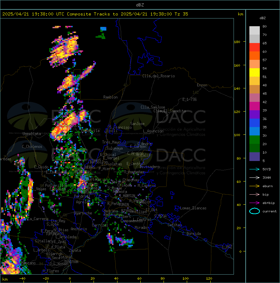This screenshot has width=280, height=283.
Task: Click the 'Clla.del_Rosario' place label
Action: [159, 76]
